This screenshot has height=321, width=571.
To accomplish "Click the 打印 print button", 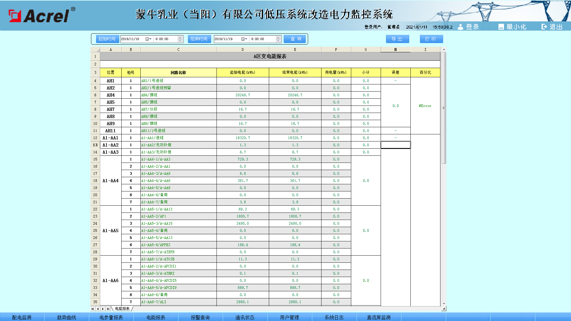I will [x=431, y=39].
